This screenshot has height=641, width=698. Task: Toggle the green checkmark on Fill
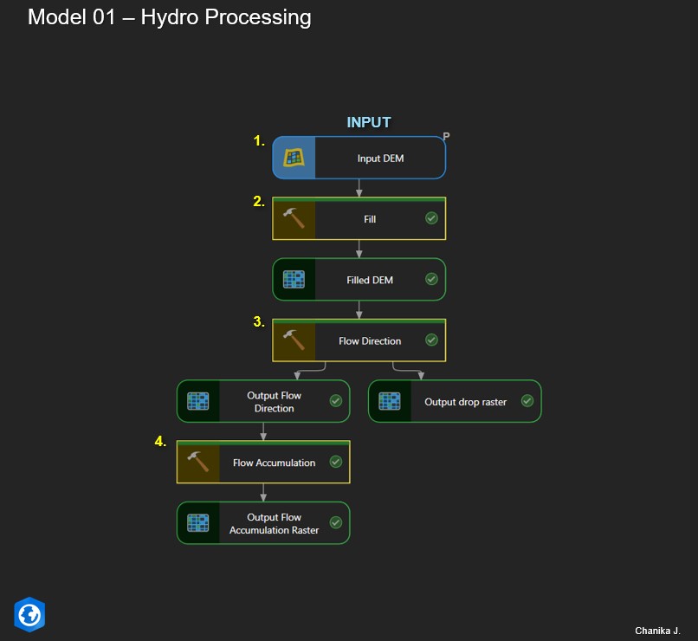pos(431,218)
